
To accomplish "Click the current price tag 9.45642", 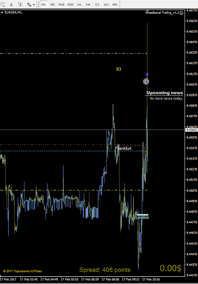I will 192,130.
